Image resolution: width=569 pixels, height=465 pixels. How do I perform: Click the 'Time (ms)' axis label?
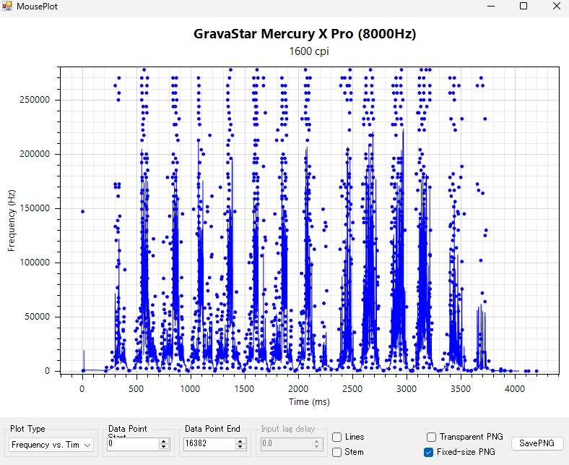(x=309, y=402)
